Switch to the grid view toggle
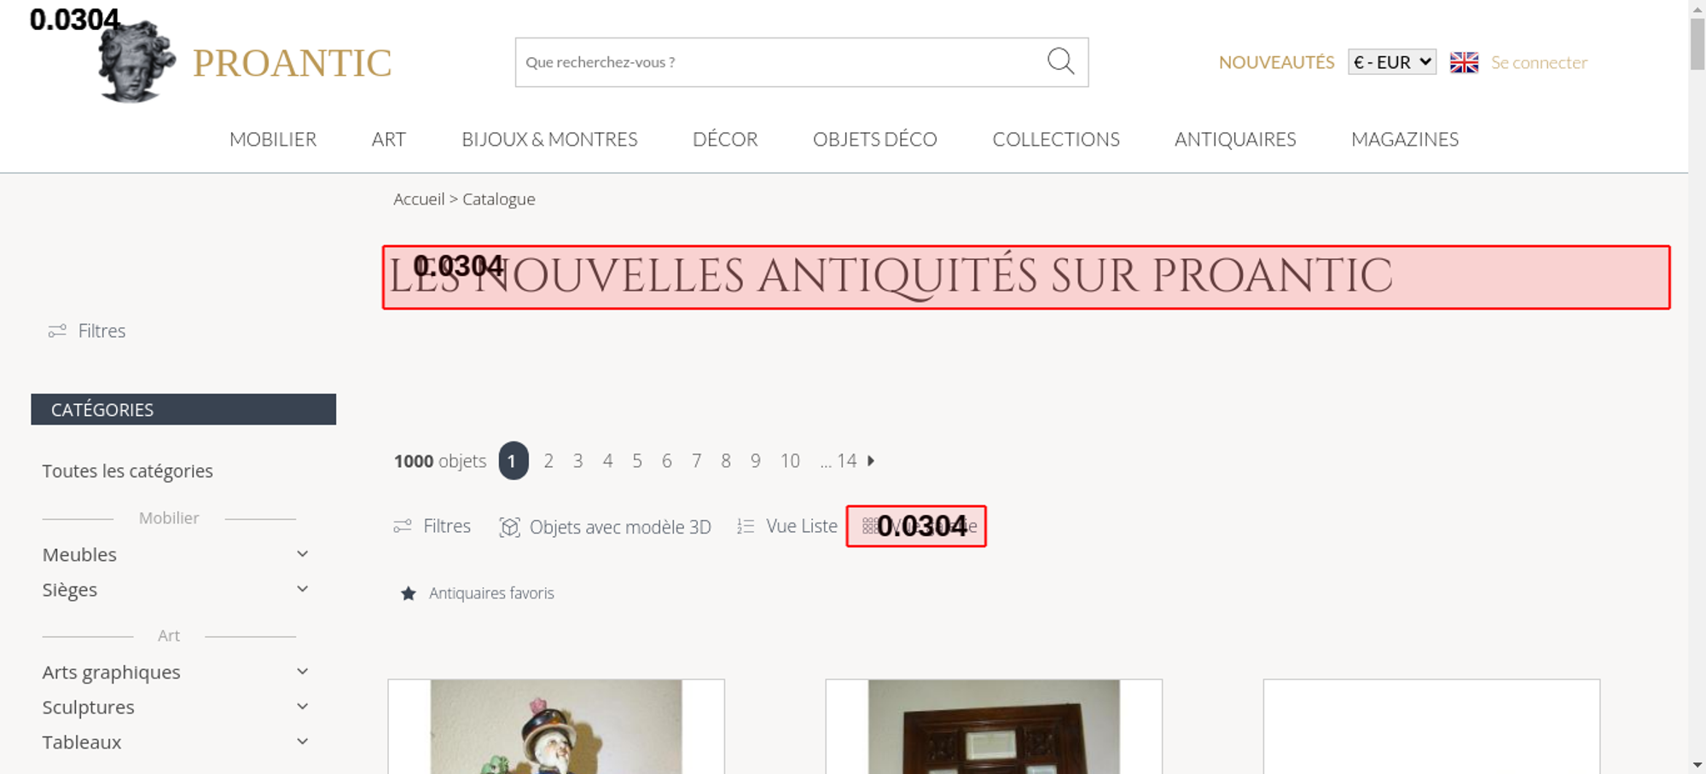The image size is (1706, 774). click(916, 526)
